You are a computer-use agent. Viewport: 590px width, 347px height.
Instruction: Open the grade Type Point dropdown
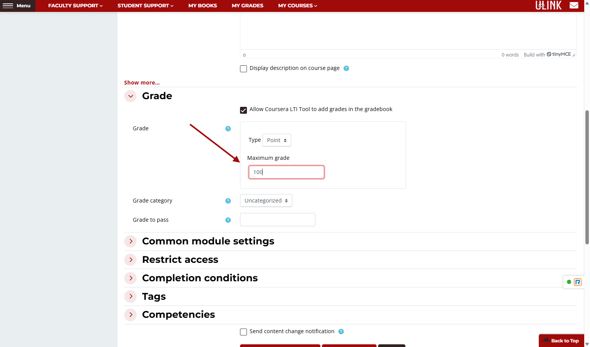[277, 140]
